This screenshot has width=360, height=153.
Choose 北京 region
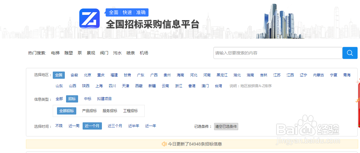[x=87, y=75]
